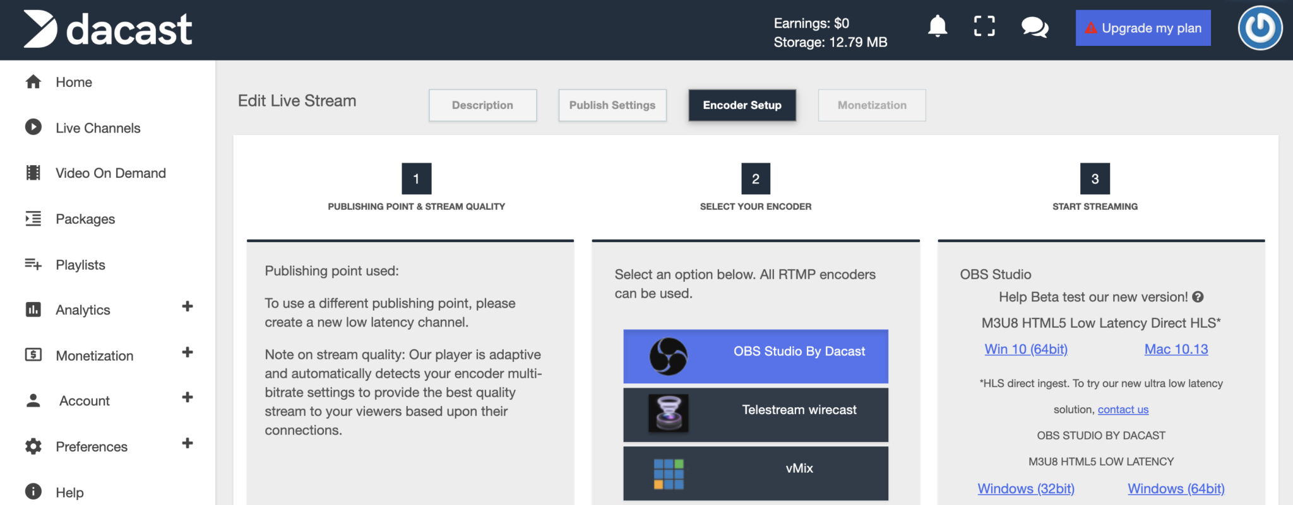
Task: Expand the Account submenu plus
Action: click(x=188, y=397)
